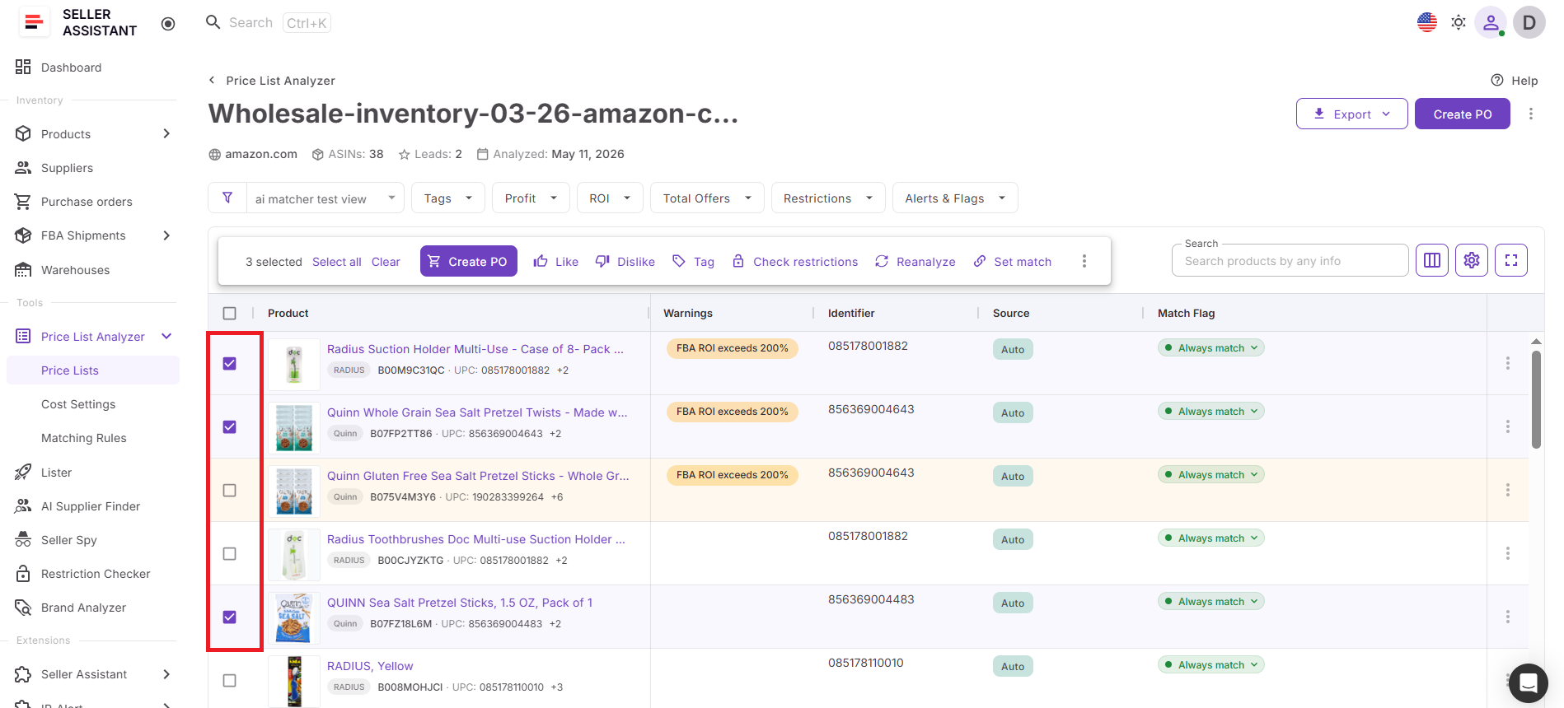The height and width of the screenshot is (708, 1564).
Task: Uncheck the Quinn Whole Grain Pretzel Twists row
Action: point(230,426)
